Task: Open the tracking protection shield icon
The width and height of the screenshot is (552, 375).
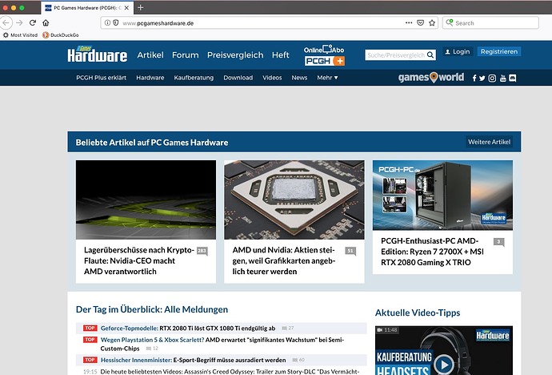Action: pos(115,23)
